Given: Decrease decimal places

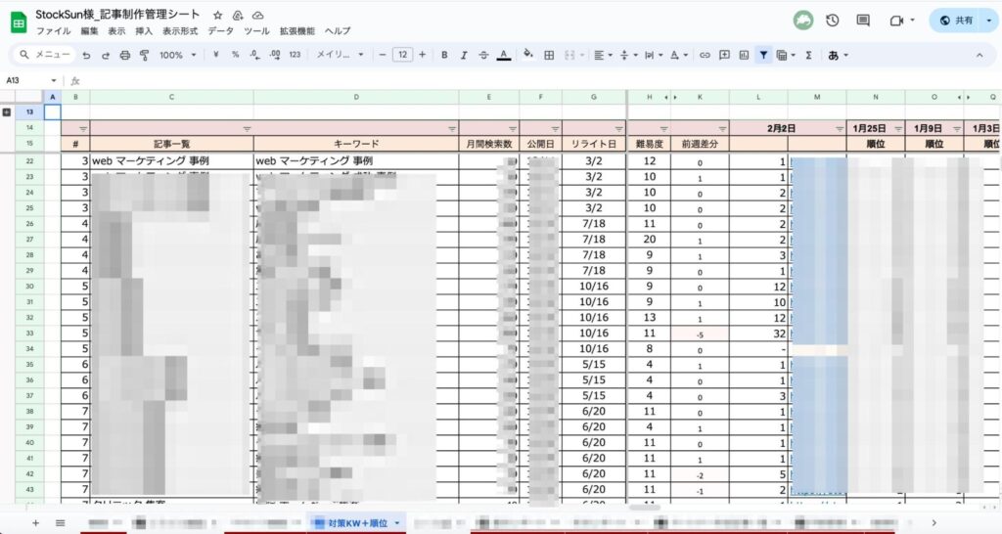Looking at the screenshot, I should click(255, 55).
